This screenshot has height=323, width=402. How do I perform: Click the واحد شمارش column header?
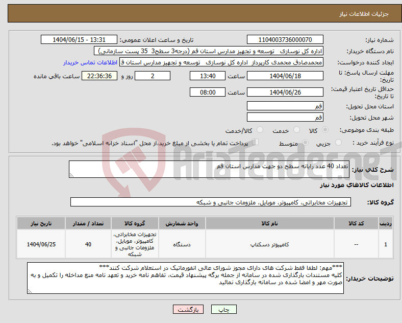[x=182, y=223]
